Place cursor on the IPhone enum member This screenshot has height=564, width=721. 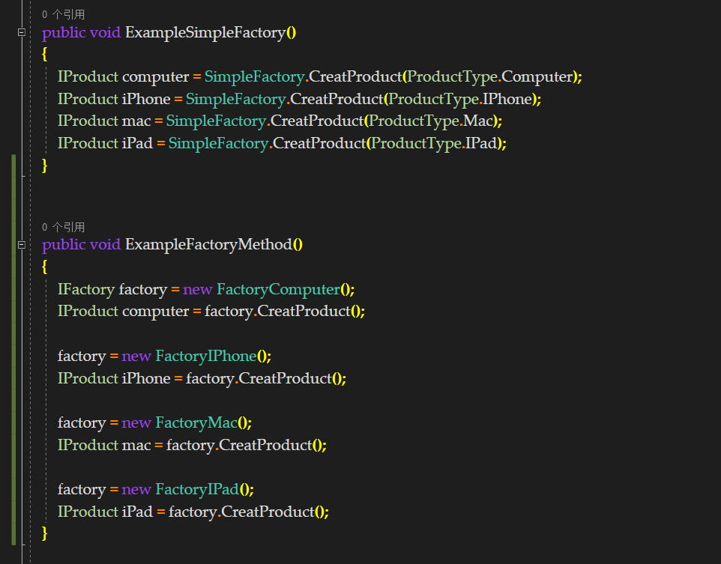click(507, 99)
